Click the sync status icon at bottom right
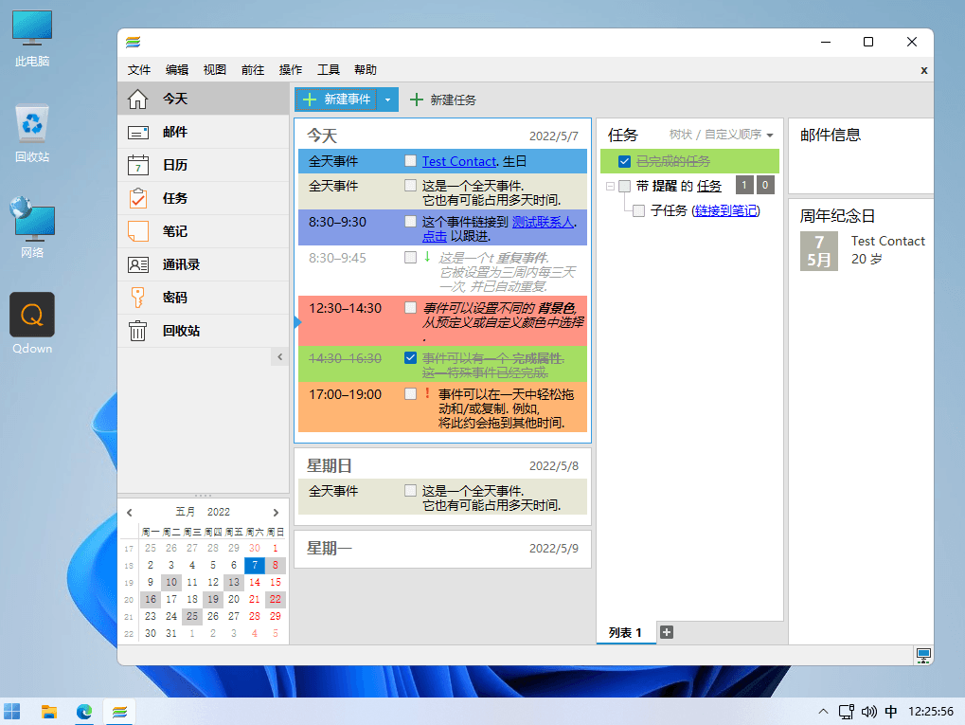Image resolution: width=965 pixels, height=725 pixels. click(x=923, y=656)
